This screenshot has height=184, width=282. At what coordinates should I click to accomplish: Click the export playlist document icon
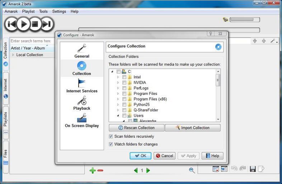tap(261, 169)
